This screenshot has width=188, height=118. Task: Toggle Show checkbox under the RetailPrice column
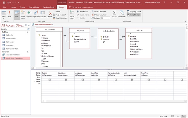149,80
